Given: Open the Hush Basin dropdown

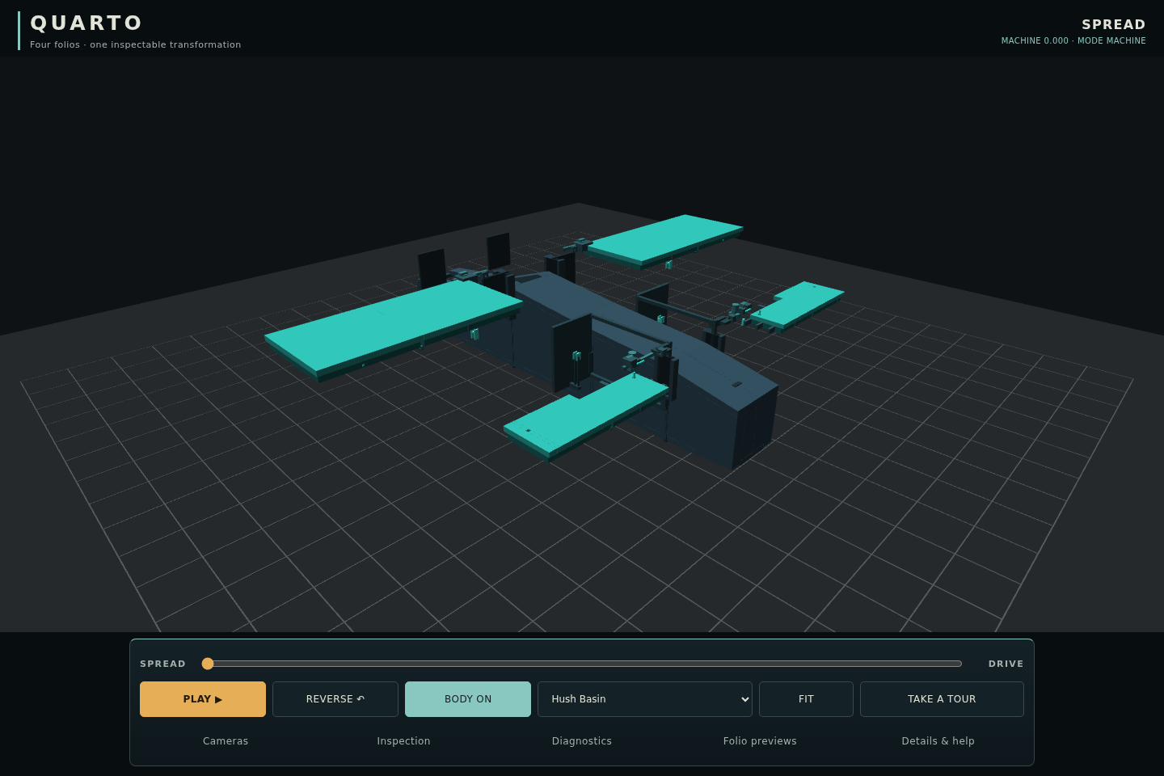Looking at the screenshot, I should [645, 699].
